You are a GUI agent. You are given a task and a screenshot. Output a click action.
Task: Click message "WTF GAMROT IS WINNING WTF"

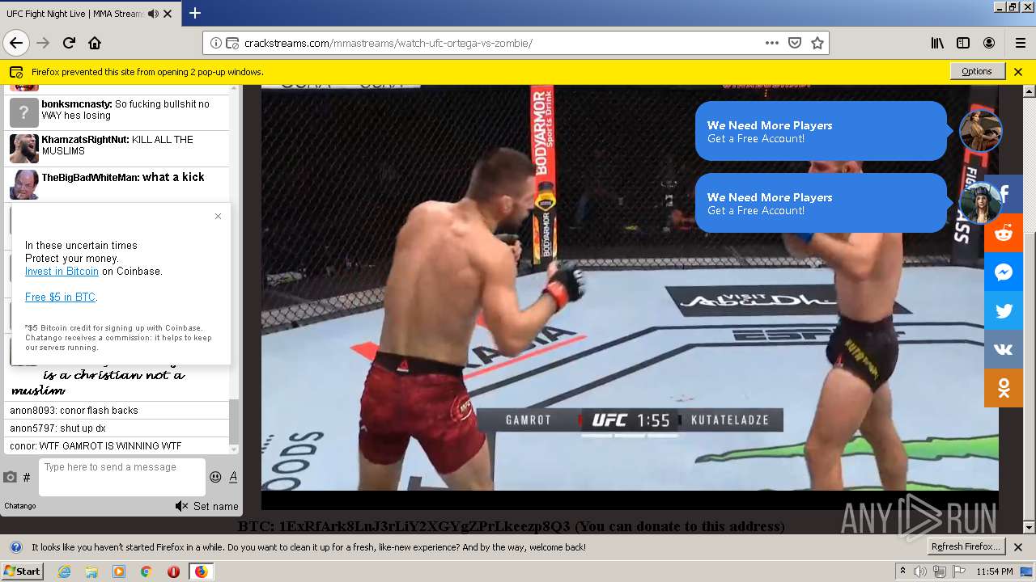point(110,446)
